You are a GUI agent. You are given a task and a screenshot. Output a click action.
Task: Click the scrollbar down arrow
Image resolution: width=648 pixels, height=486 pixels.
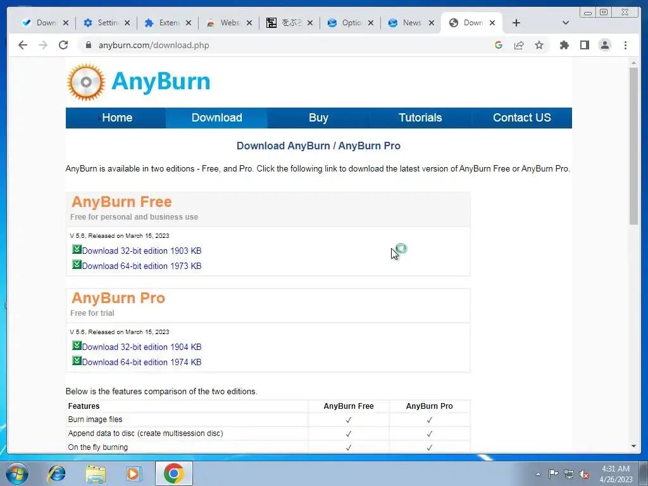point(634,446)
